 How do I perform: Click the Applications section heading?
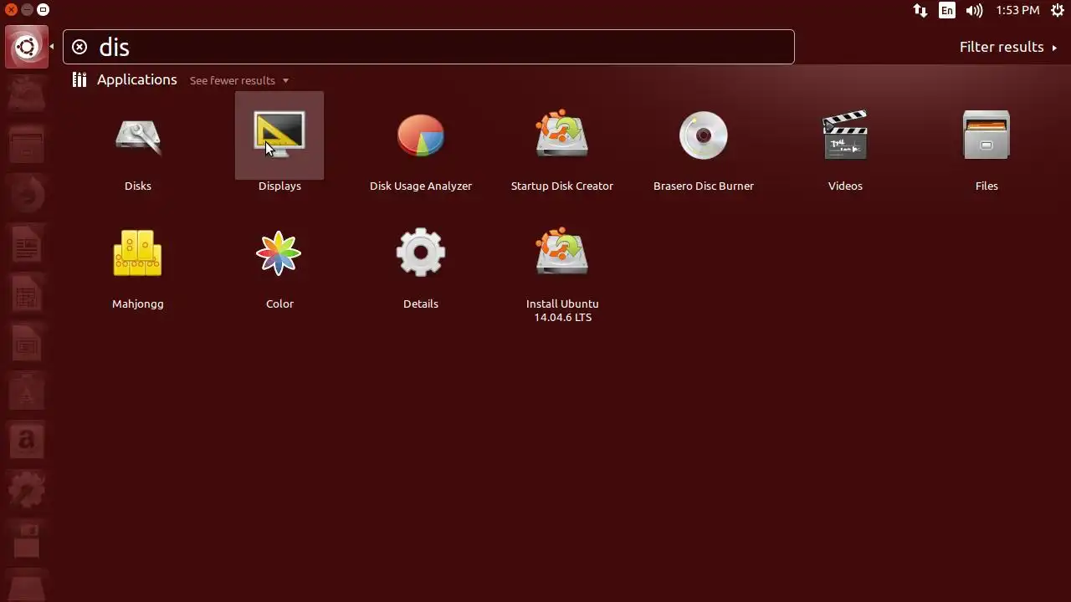[x=137, y=79]
